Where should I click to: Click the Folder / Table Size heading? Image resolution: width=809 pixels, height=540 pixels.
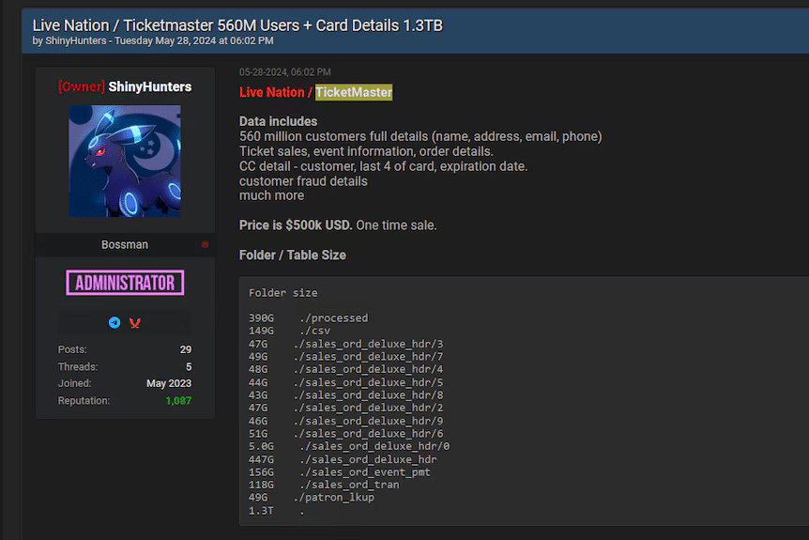coord(292,255)
